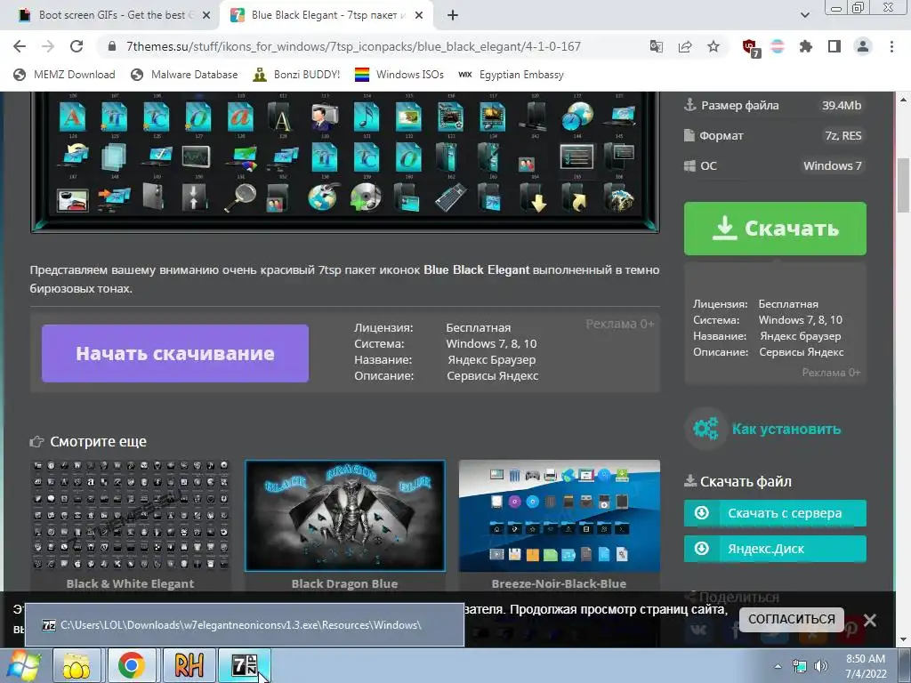
Task: Click the green Скачать download button
Action: click(x=775, y=229)
